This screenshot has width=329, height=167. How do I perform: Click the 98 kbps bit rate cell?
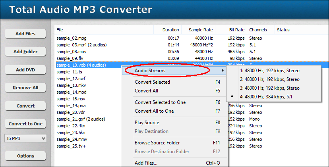(x=237, y=58)
